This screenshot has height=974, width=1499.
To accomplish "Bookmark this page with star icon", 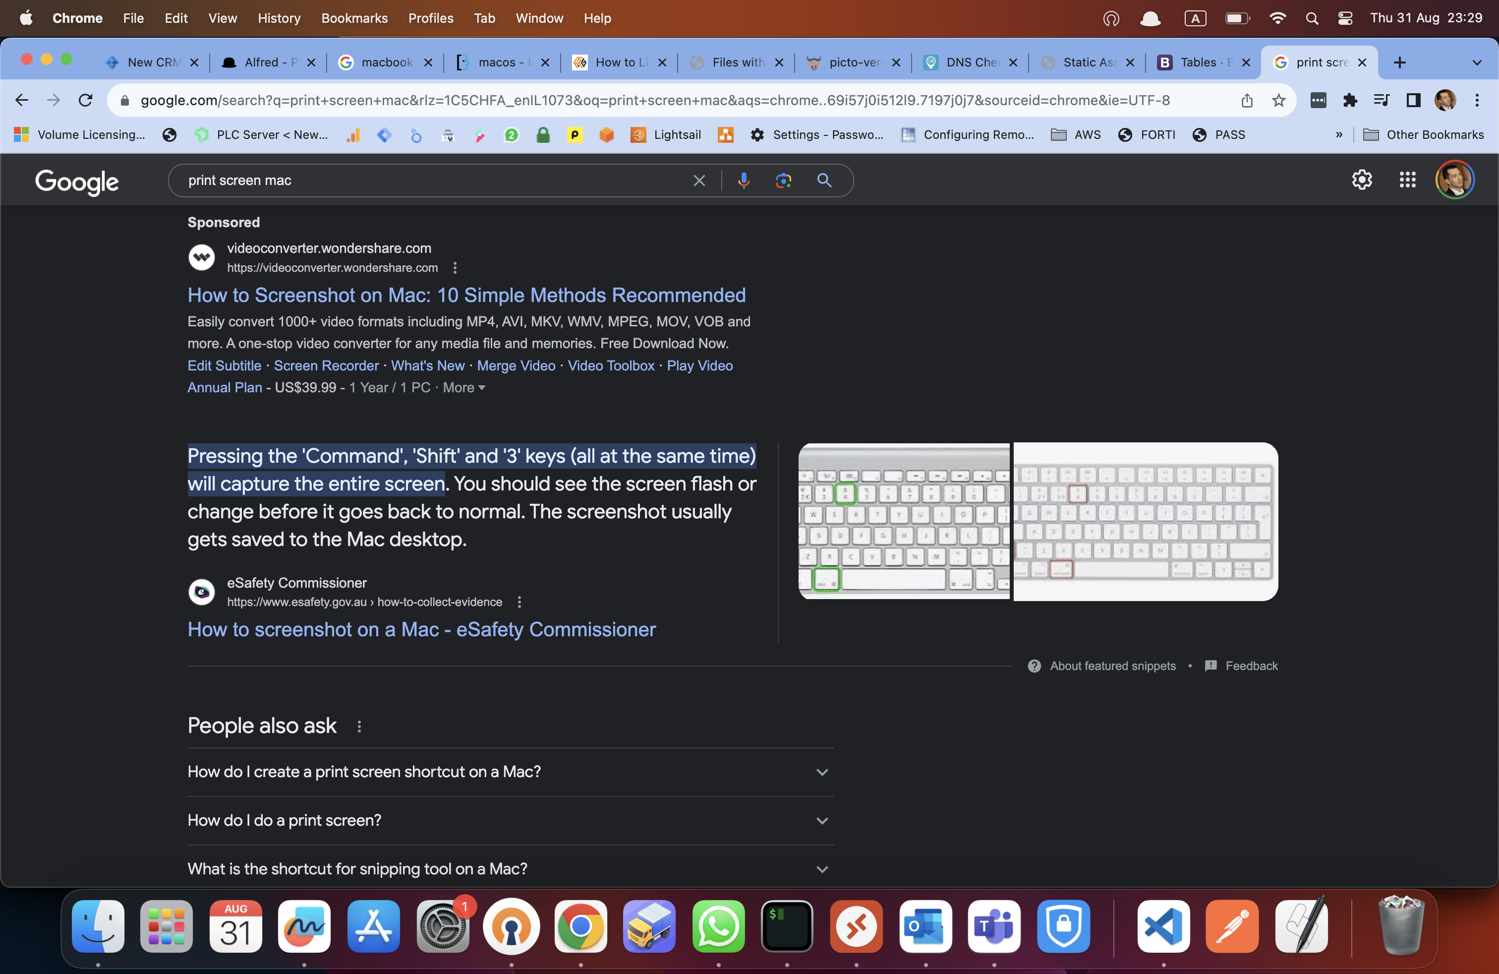I will (1278, 100).
